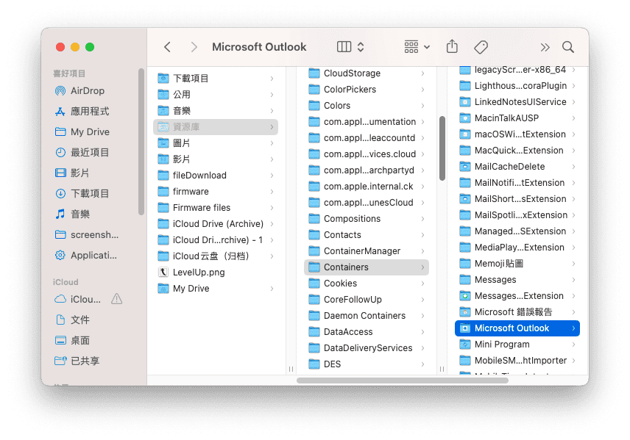
Task: Select the CloudStorage folder
Action: pos(367,73)
